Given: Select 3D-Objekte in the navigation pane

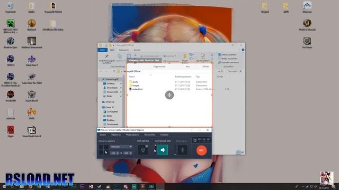Looking at the screenshot, I should (111, 111).
